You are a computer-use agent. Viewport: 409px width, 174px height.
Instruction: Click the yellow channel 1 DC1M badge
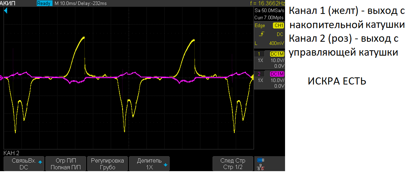[277, 54]
